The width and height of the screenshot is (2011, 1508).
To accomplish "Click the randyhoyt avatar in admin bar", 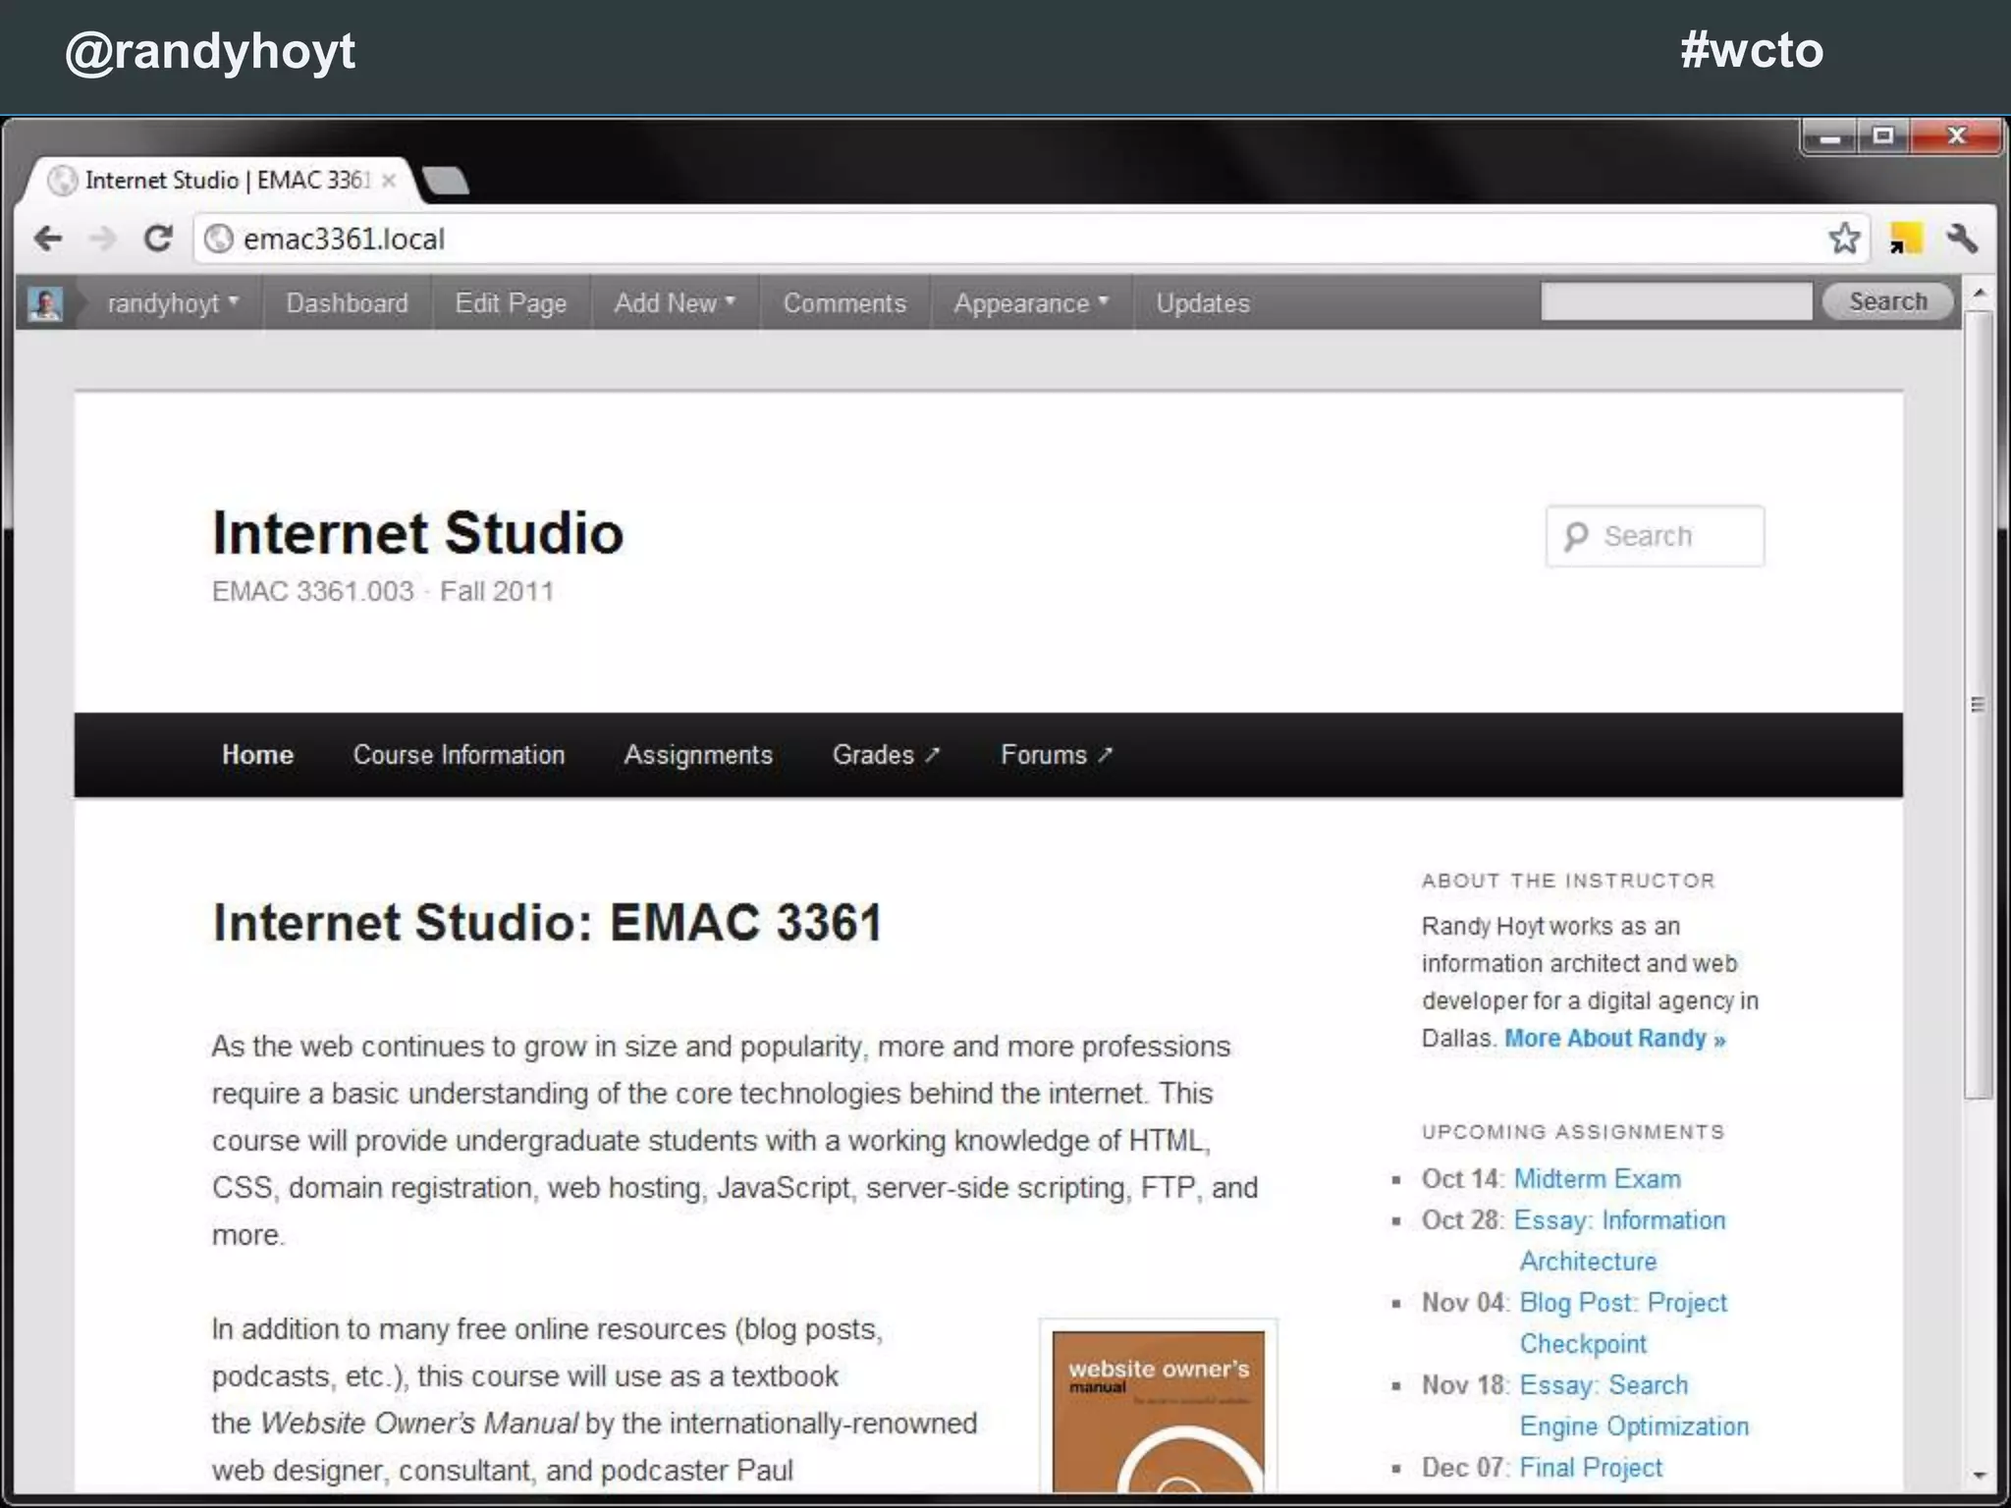I will click(45, 303).
